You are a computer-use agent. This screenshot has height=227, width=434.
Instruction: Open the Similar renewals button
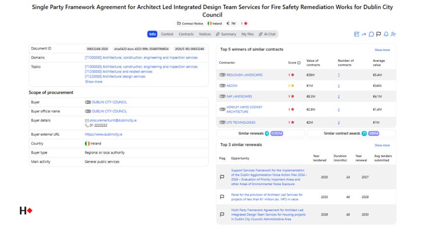coord(261,133)
